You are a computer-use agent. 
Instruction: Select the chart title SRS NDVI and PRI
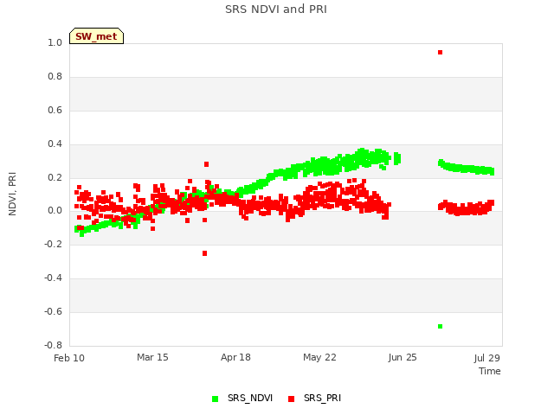(276, 10)
